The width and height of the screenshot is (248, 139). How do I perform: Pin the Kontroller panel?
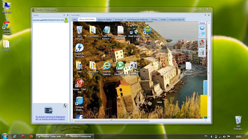click(205, 15)
